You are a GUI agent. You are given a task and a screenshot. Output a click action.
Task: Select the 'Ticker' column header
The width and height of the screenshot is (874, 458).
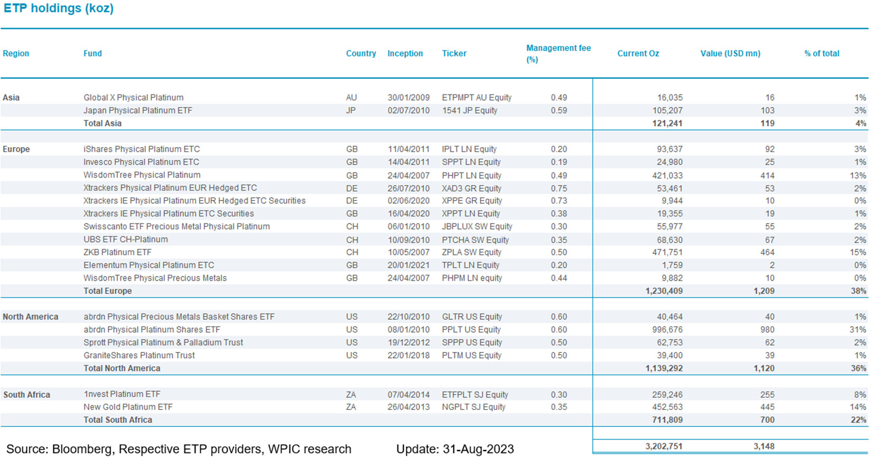point(454,53)
